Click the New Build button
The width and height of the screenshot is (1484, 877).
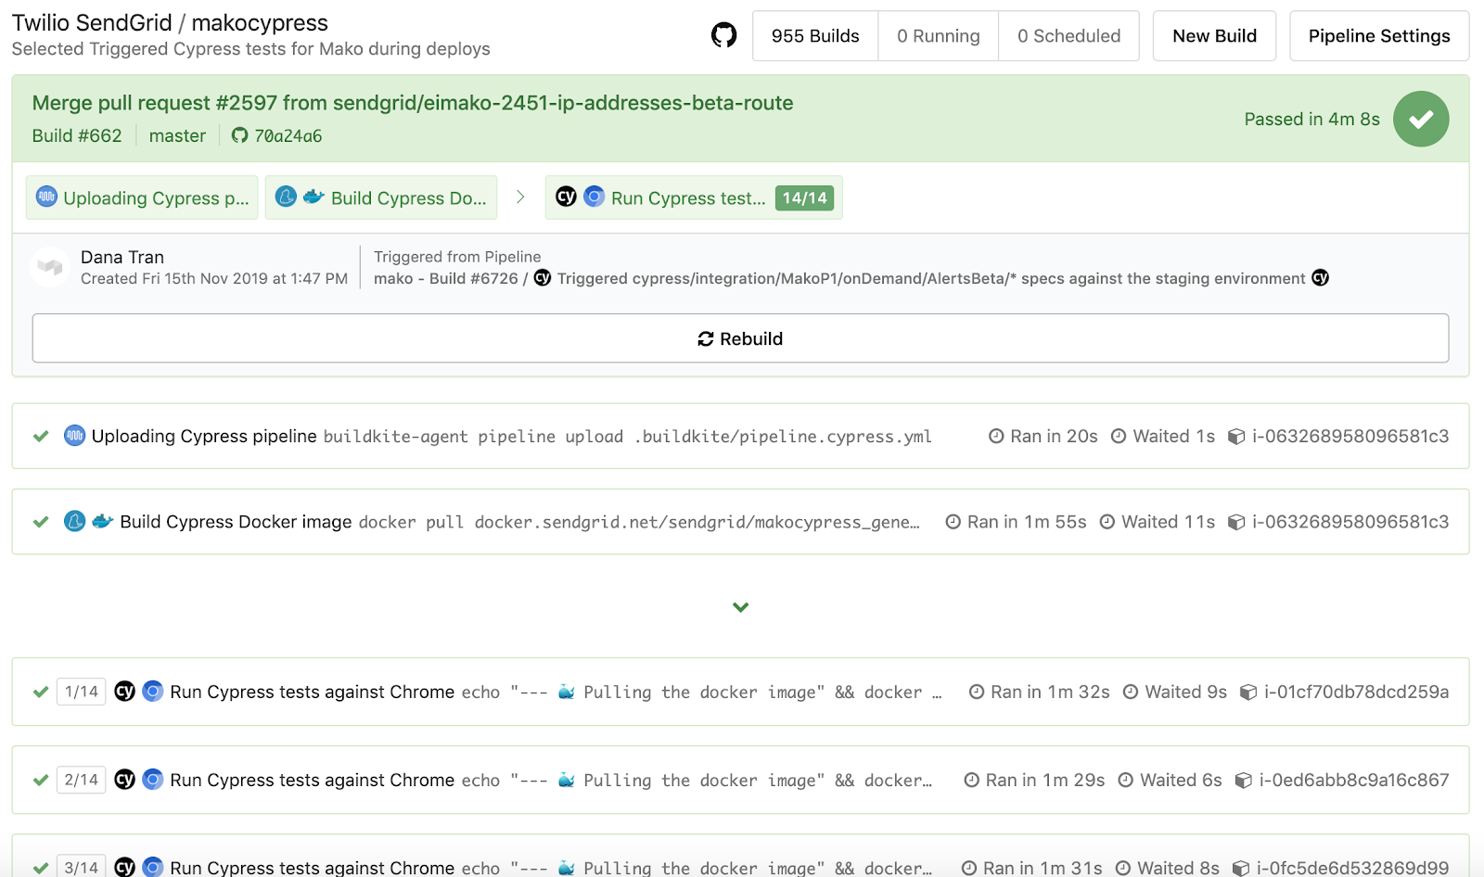[1214, 36]
